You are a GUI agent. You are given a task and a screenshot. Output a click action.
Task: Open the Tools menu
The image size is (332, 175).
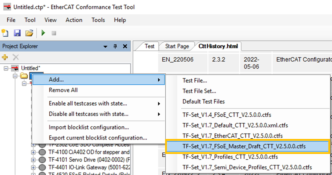click(x=98, y=20)
